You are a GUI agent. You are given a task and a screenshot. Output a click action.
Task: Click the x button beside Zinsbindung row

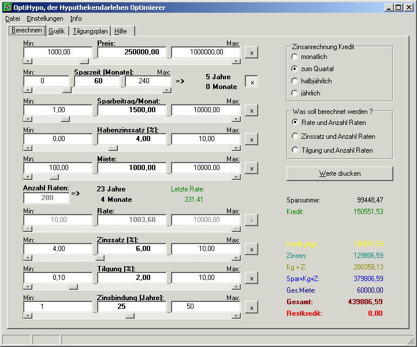pyautogui.click(x=251, y=307)
